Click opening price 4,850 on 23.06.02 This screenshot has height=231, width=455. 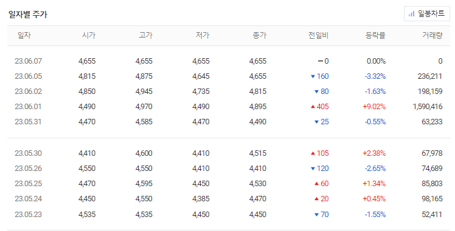(x=87, y=92)
